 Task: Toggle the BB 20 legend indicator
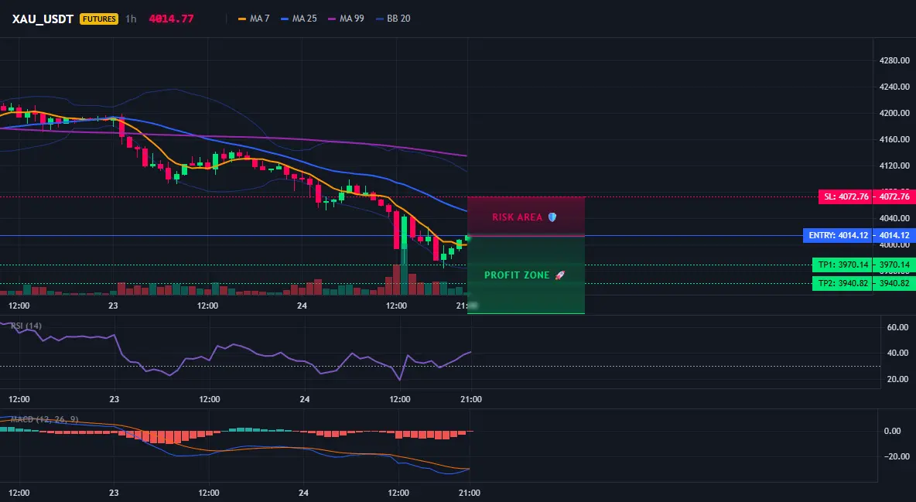(x=393, y=19)
